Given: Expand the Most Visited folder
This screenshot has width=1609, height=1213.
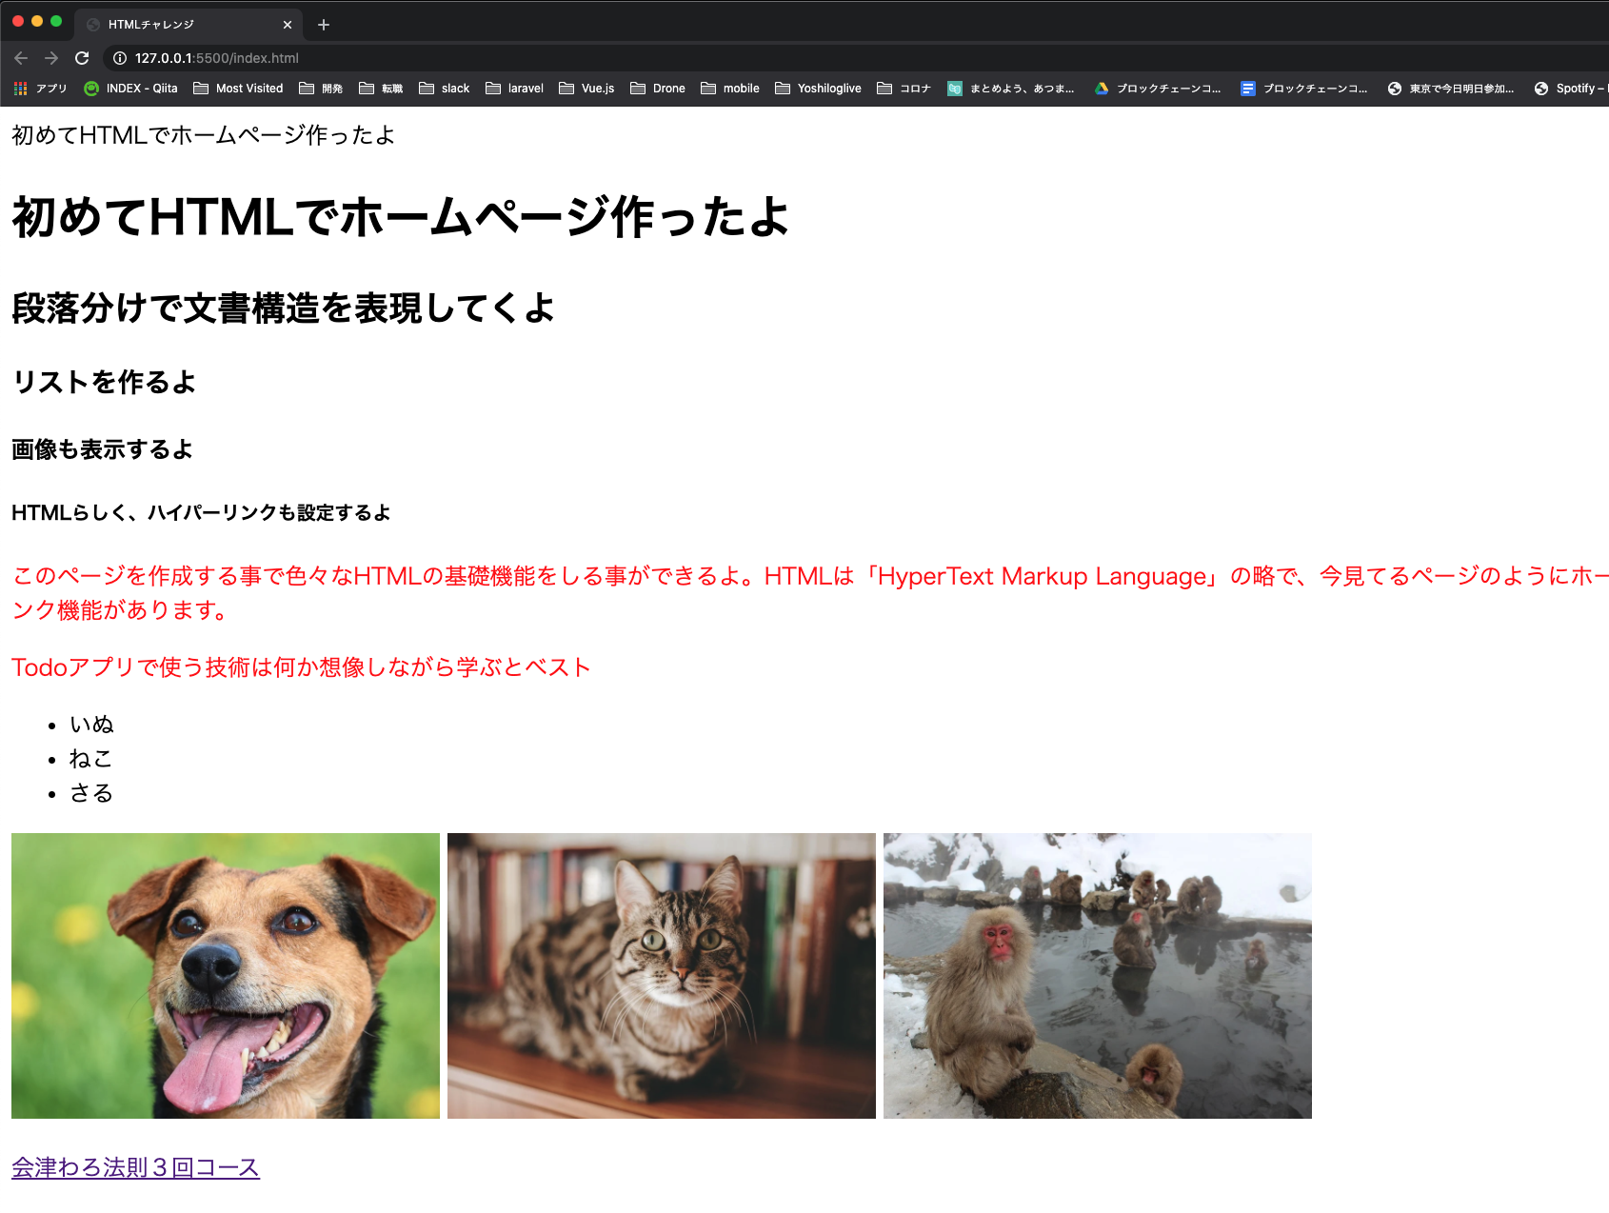Looking at the screenshot, I should (x=239, y=88).
